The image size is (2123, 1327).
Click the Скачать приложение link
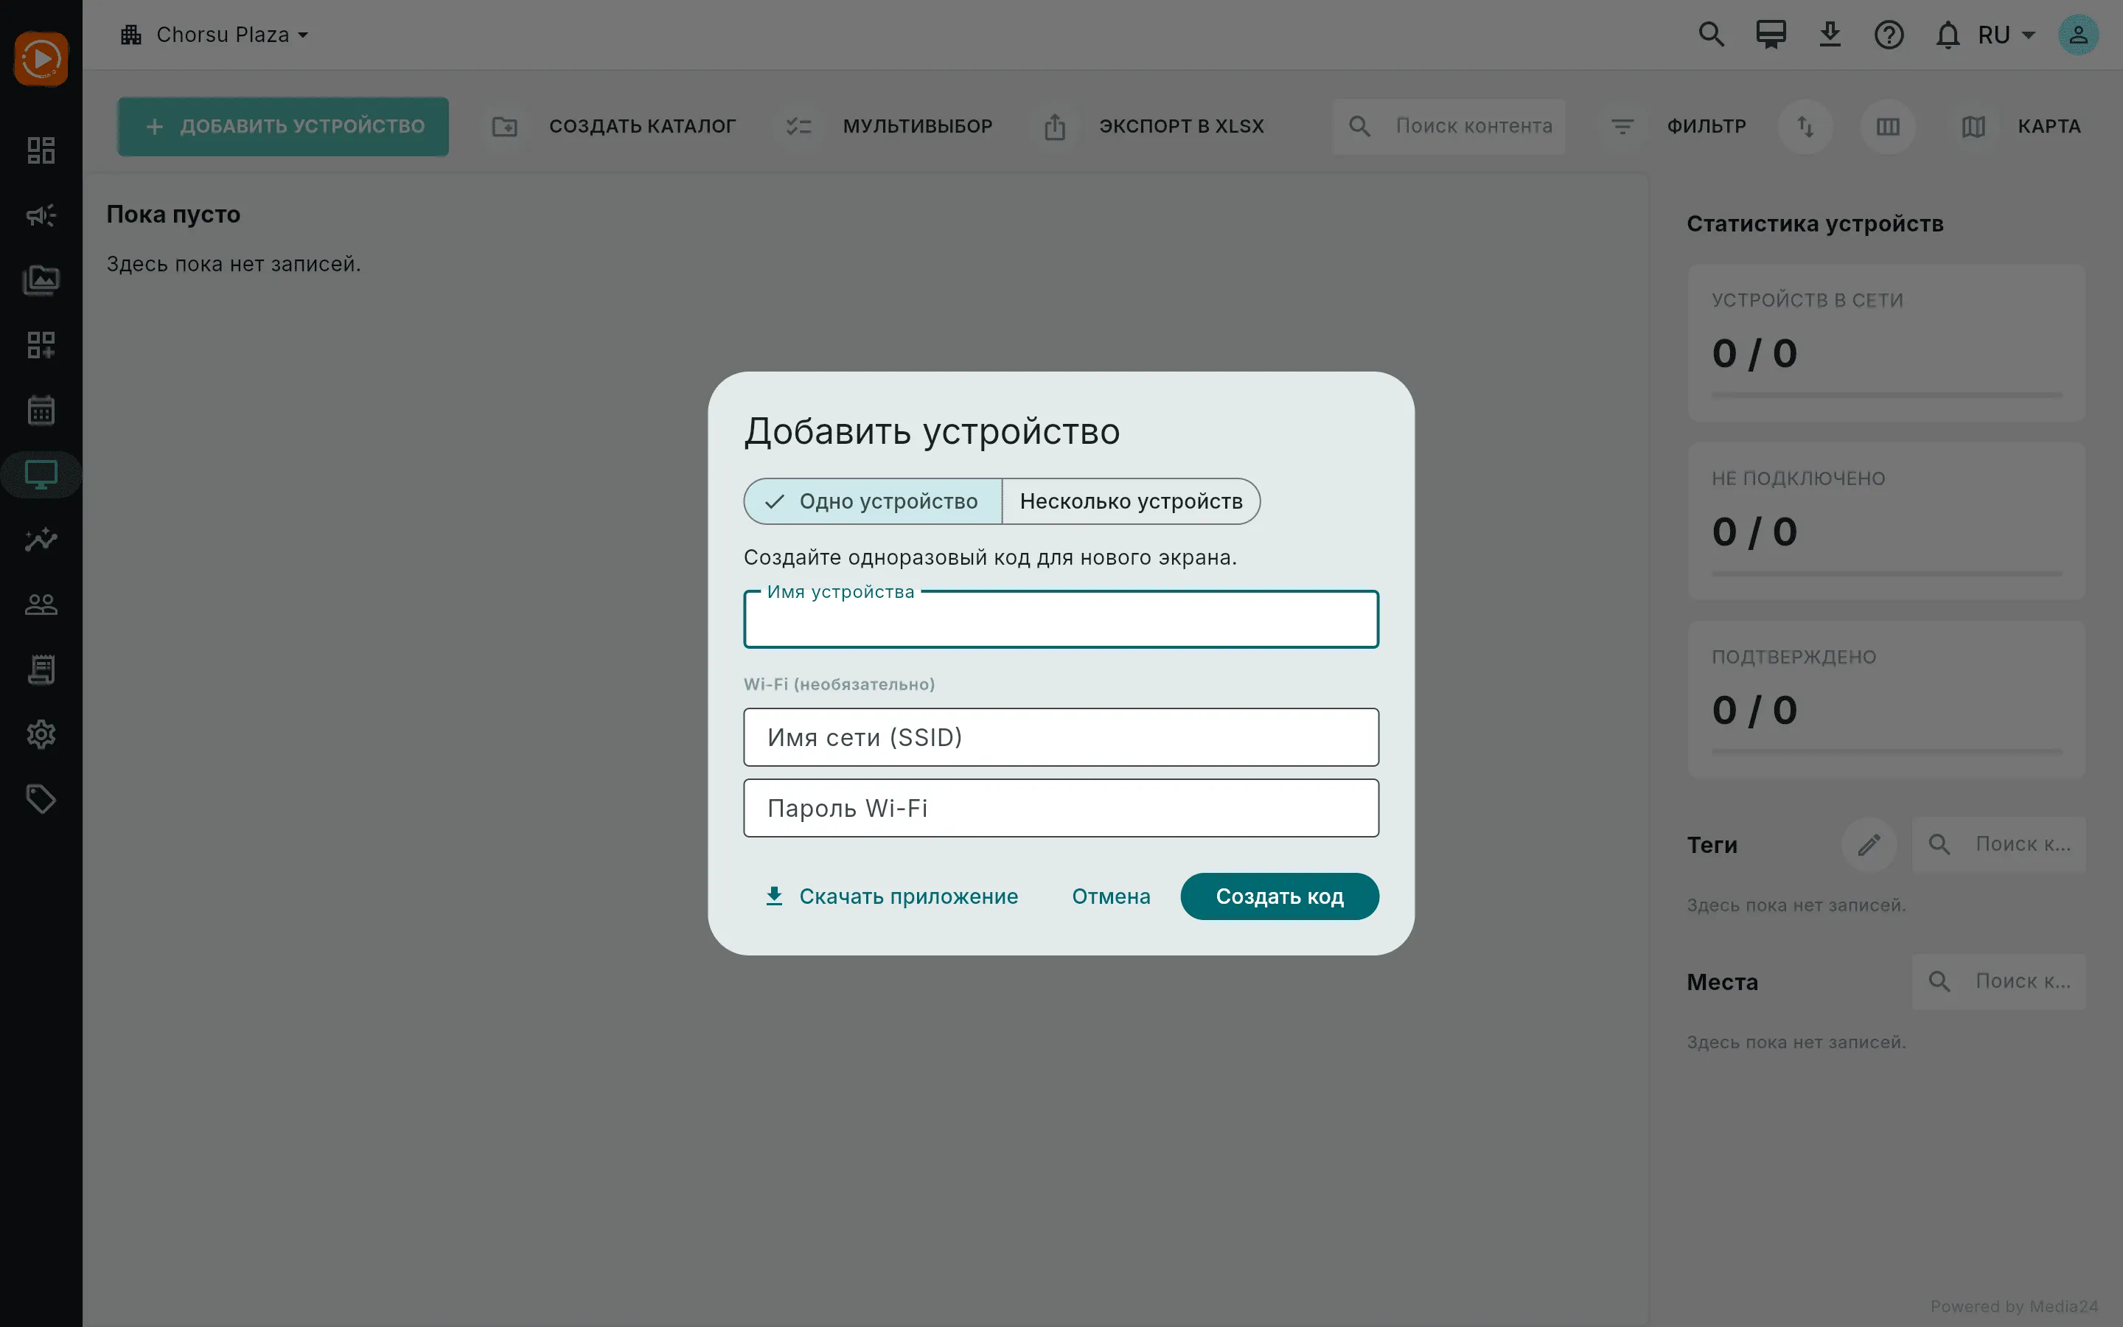[891, 896]
